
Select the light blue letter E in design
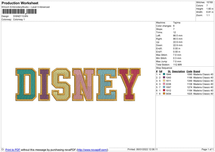click(x=102, y=84)
